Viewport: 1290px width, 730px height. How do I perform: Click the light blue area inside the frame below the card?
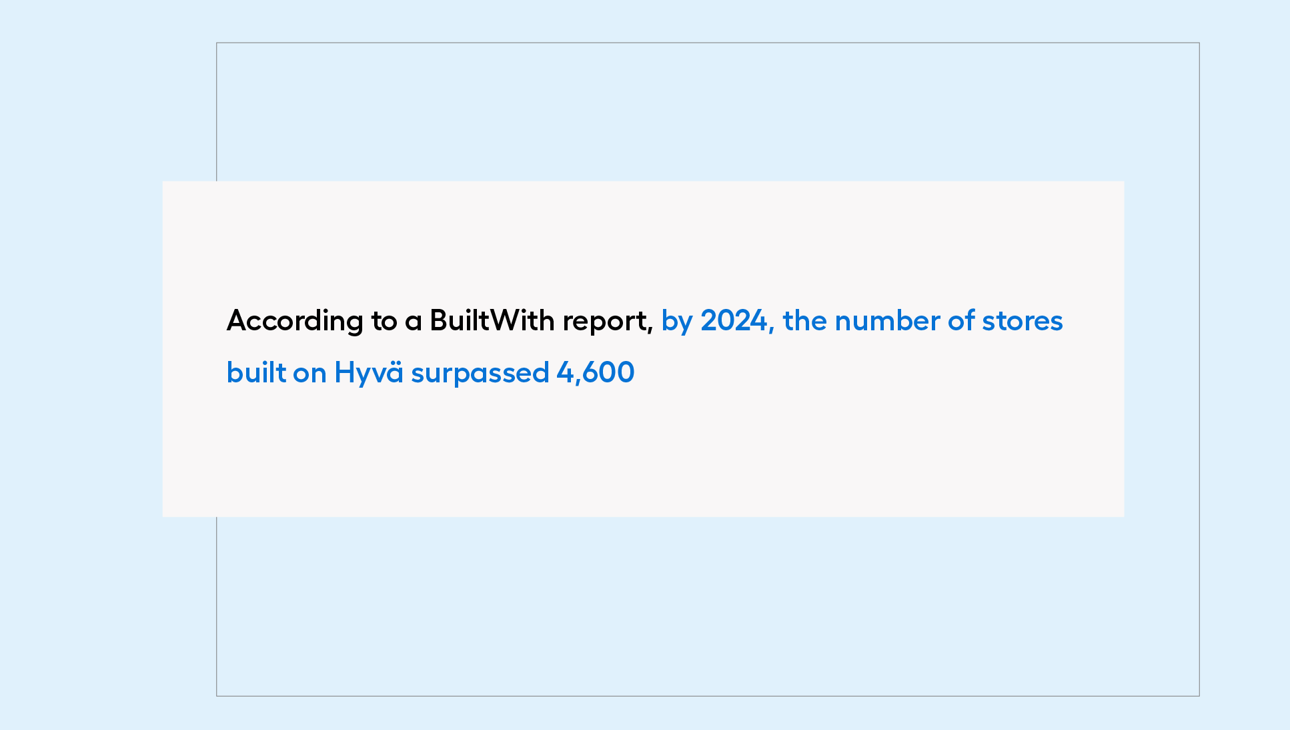coord(707,606)
